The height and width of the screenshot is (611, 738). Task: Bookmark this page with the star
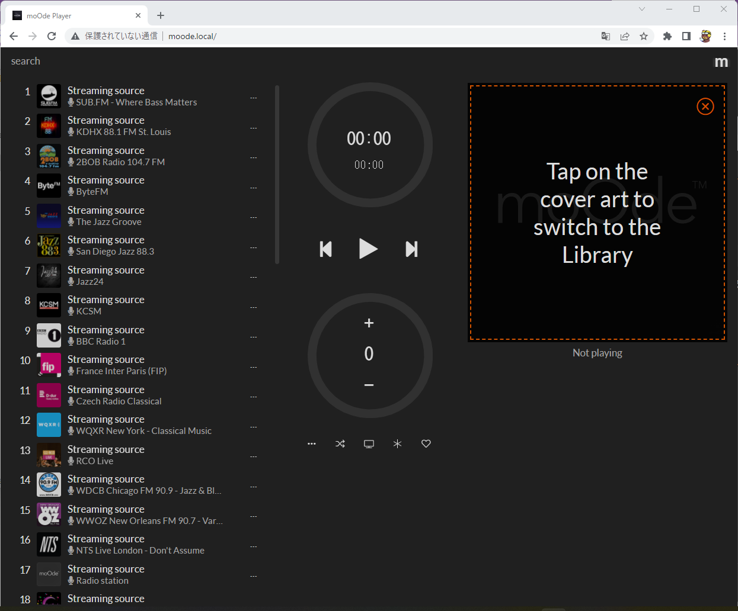pos(644,36)
